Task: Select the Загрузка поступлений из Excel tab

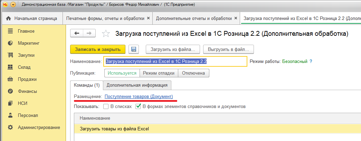Action: pyautogui.click(x=301, y=18)
